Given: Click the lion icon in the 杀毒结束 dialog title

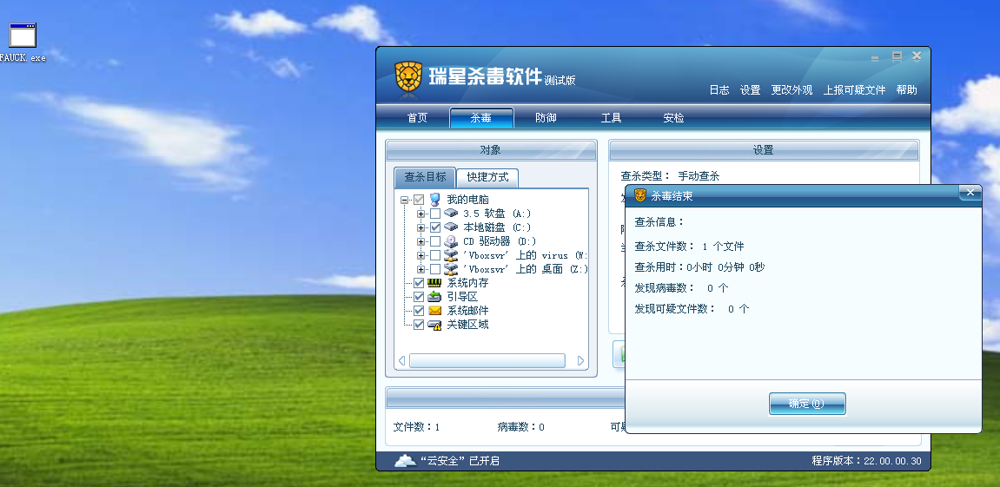Looking at the screenshot, I should [639, 195].
